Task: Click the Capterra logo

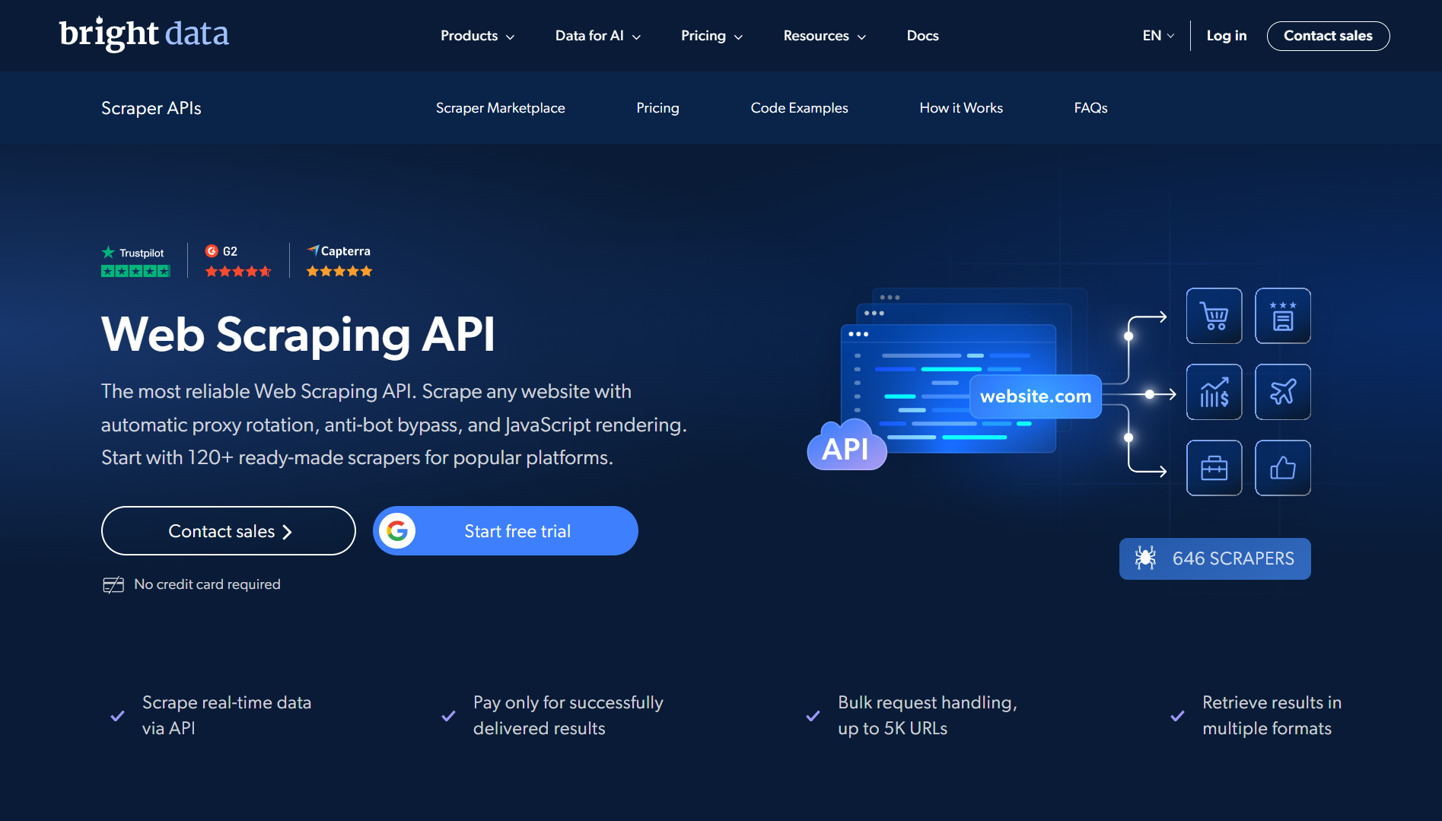Action: (x=339, y=250)
